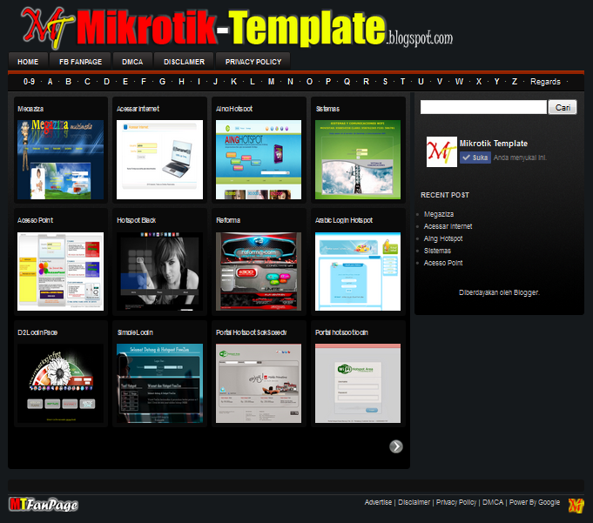The width and height of the screenshot is (593, 523).
Task: Open the Megaziza template thumbnail
Action: 60,159
